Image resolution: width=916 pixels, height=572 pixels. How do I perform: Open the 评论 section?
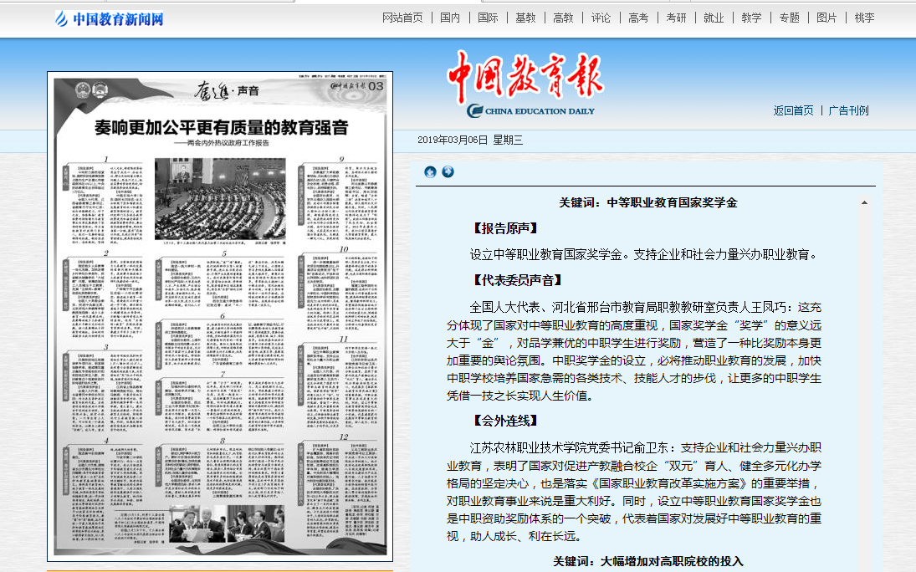click(601, 18)
